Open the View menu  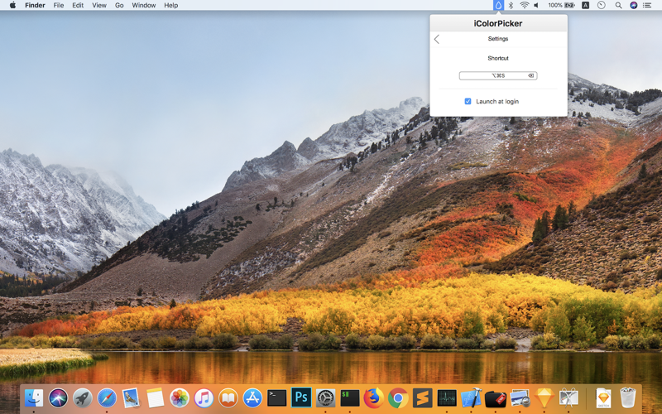(99, 5)
